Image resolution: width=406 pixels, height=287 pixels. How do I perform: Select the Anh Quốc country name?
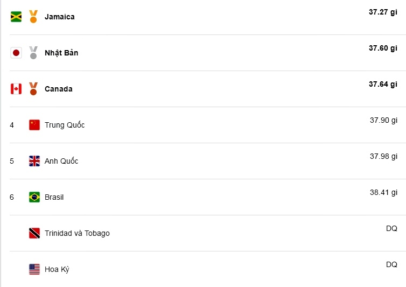tap(61, 161)
